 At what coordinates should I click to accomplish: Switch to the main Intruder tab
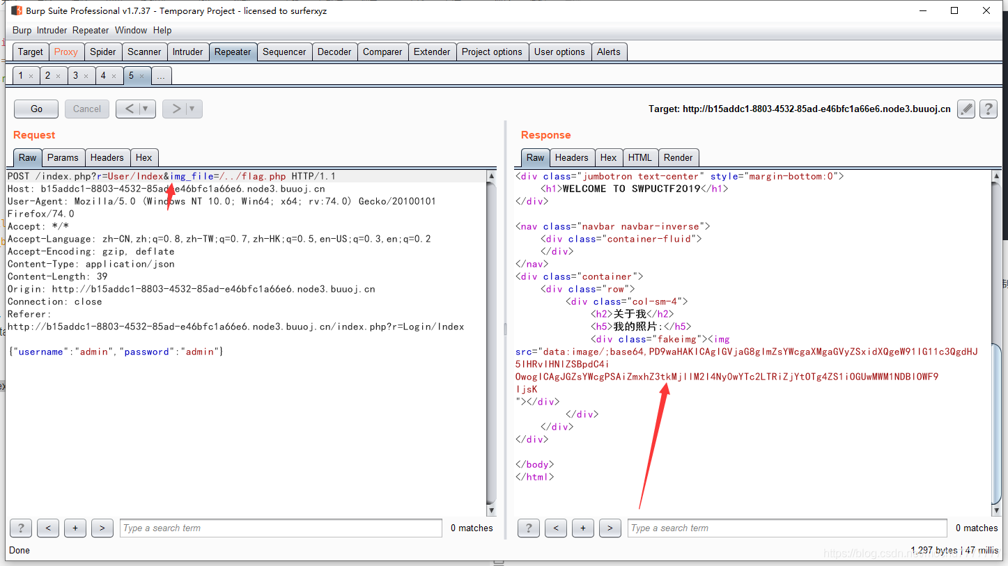pyautogui.click(x=188, y=52)
